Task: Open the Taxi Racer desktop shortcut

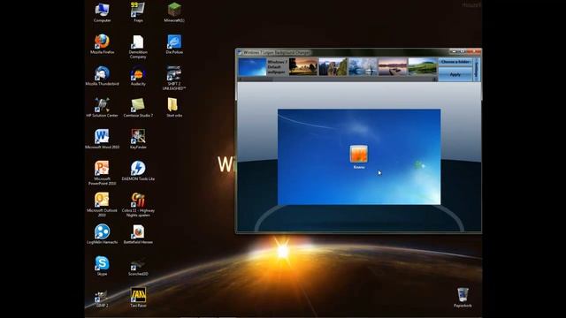Action: (x=138, y=298)
